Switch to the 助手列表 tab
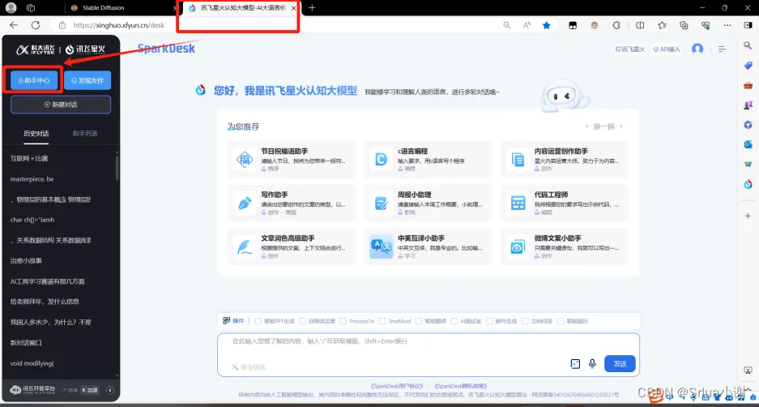Viewport: 759px width, 407px height. [85, 133]
